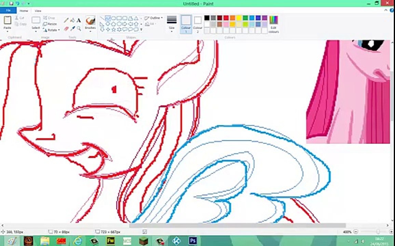Choose the Down arrow shape

(x=102, y=29)
